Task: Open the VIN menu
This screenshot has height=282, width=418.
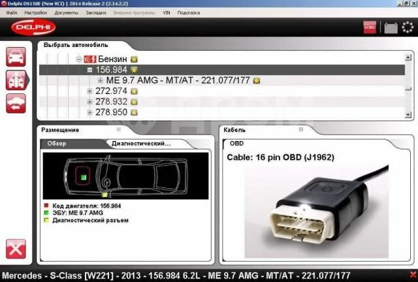Action: tap(167, 13)
